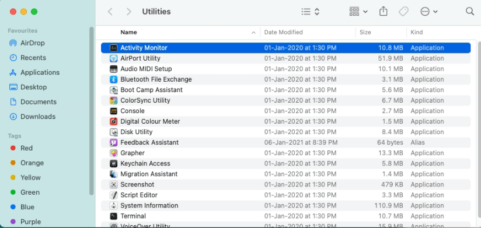
Task: Click the AirPort Utility app icon
Action: pos(113,58)
